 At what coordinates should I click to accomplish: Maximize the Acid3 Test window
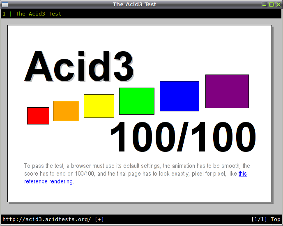tap(271, 5)
